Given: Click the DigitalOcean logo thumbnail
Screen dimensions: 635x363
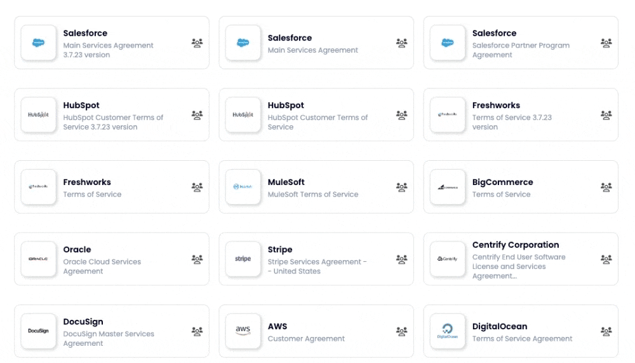Looking at the screenshot, I should [448, 331].
